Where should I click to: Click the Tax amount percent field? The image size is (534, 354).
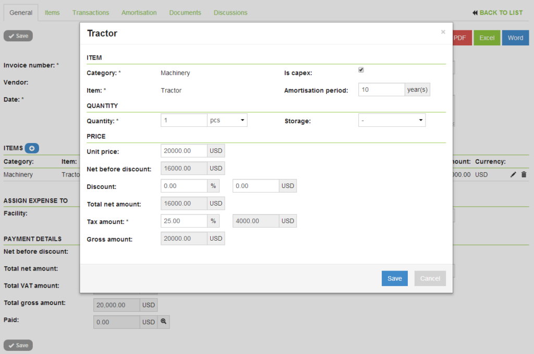coord(184,221)
